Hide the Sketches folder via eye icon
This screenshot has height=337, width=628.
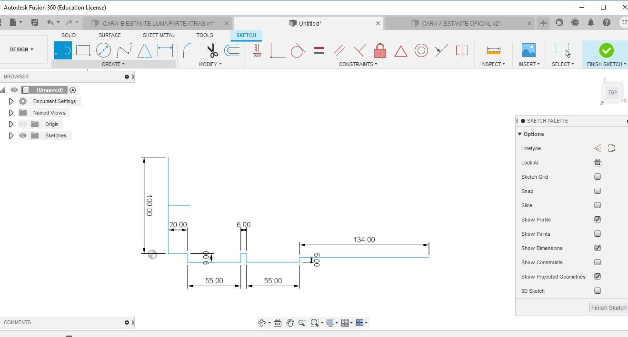click(22, 135)
